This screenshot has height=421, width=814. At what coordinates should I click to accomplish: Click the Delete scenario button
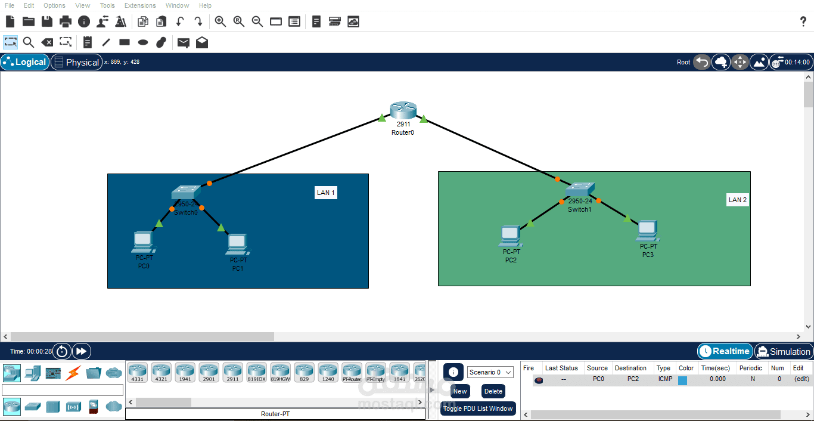(493, 391)
